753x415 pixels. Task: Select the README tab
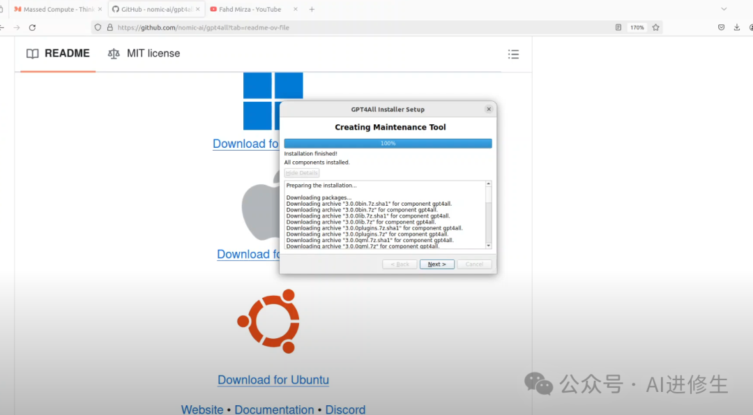pos(58,53)
